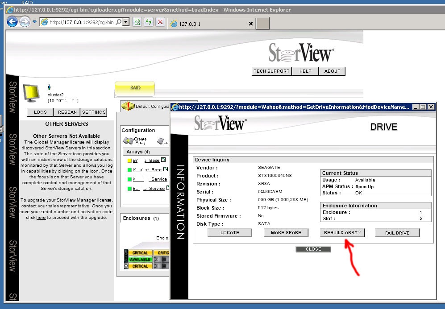Click the Compatibility View icon in toolbar
The image size is (445, 309).
tap(137, 22)
